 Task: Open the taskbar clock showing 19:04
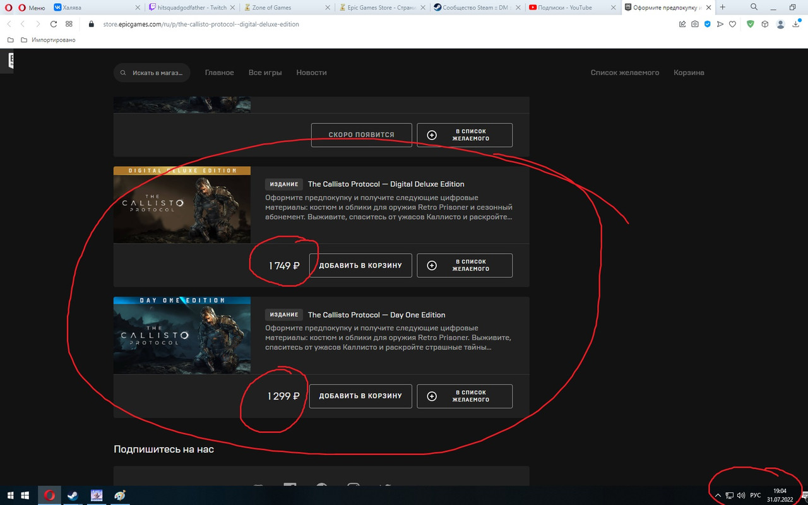(x=780, y=495)
